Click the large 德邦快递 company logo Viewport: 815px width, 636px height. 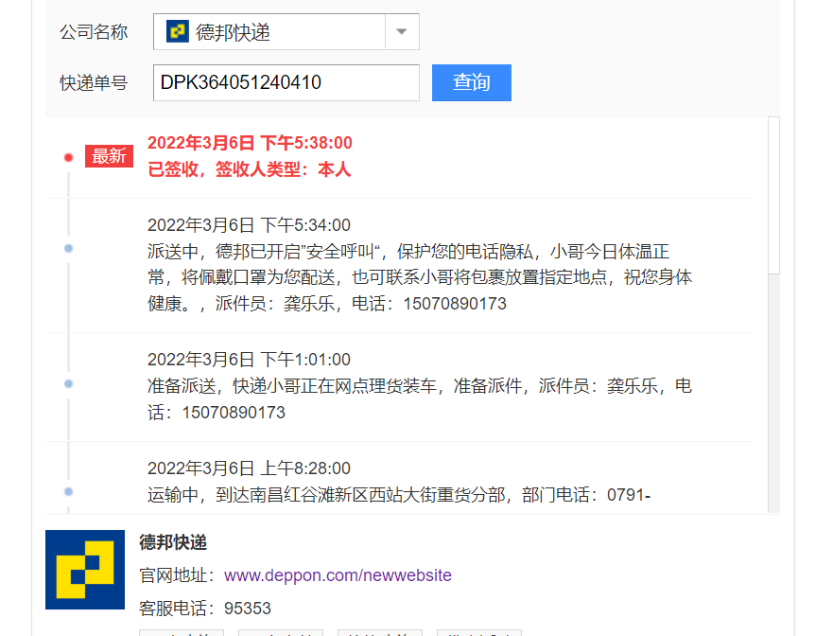85,570
